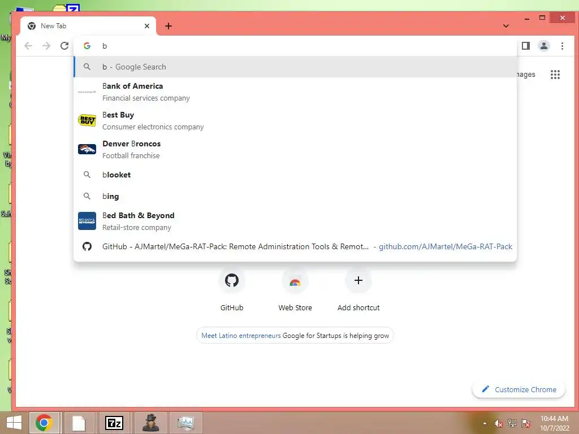
Task: Open the Windows Start button
Action: tap(14, 423)
